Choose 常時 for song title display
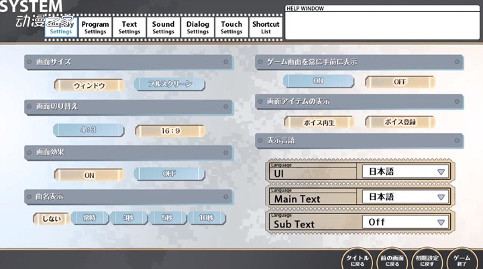Viewport: 483px width, 269px height. coord(90,217)
